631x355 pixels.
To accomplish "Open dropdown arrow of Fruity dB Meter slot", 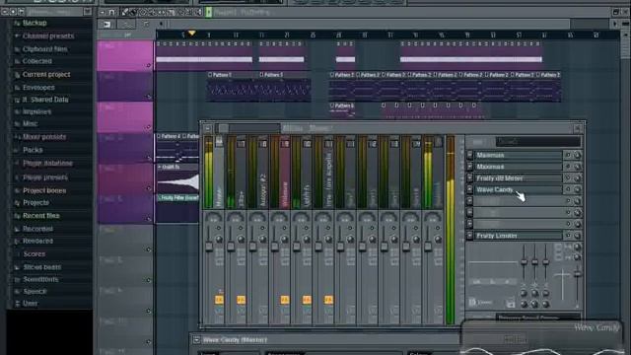I will [469, 177].
